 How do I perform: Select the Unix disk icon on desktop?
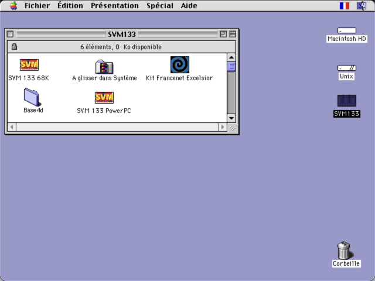coord(346,68)
